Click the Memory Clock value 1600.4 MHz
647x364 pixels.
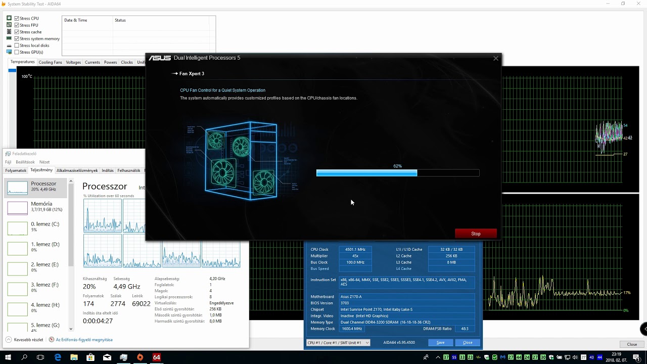pos(352,329)
